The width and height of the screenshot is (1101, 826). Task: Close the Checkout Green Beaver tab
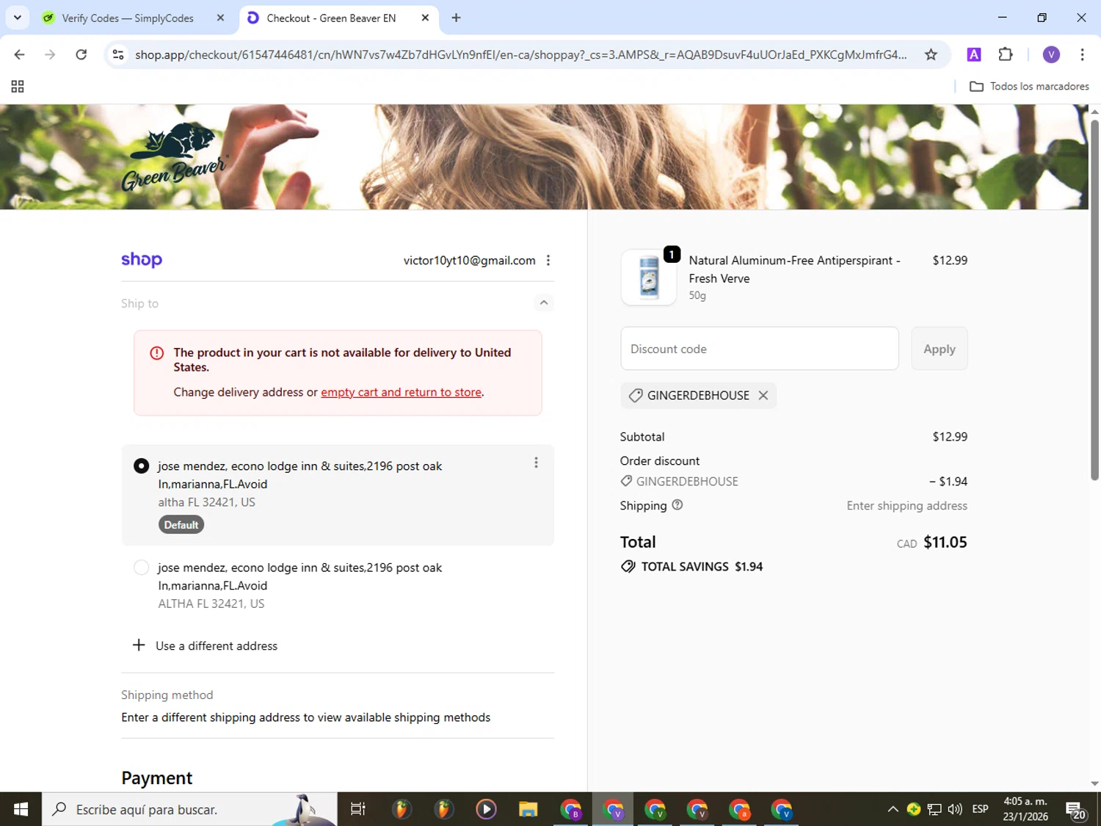coord(425,18)
